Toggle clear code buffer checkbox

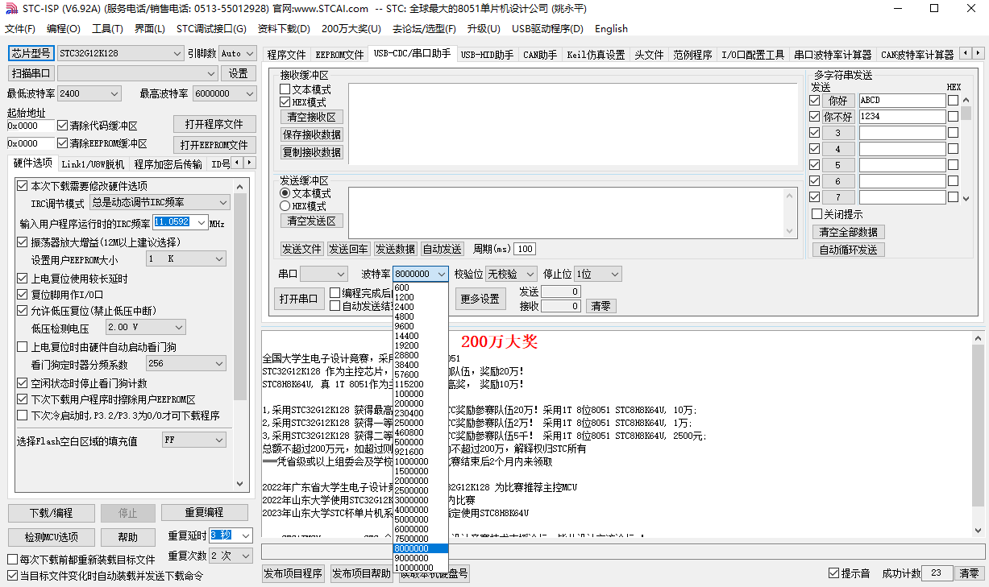click(63, 126)
